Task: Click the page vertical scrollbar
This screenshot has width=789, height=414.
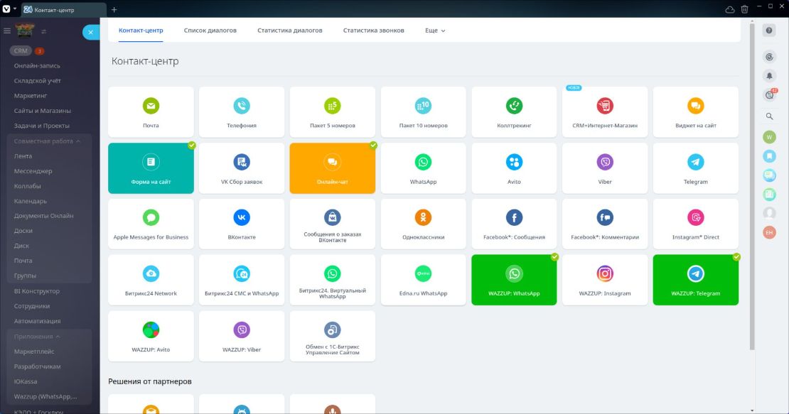Action: [x=752, y=186]
